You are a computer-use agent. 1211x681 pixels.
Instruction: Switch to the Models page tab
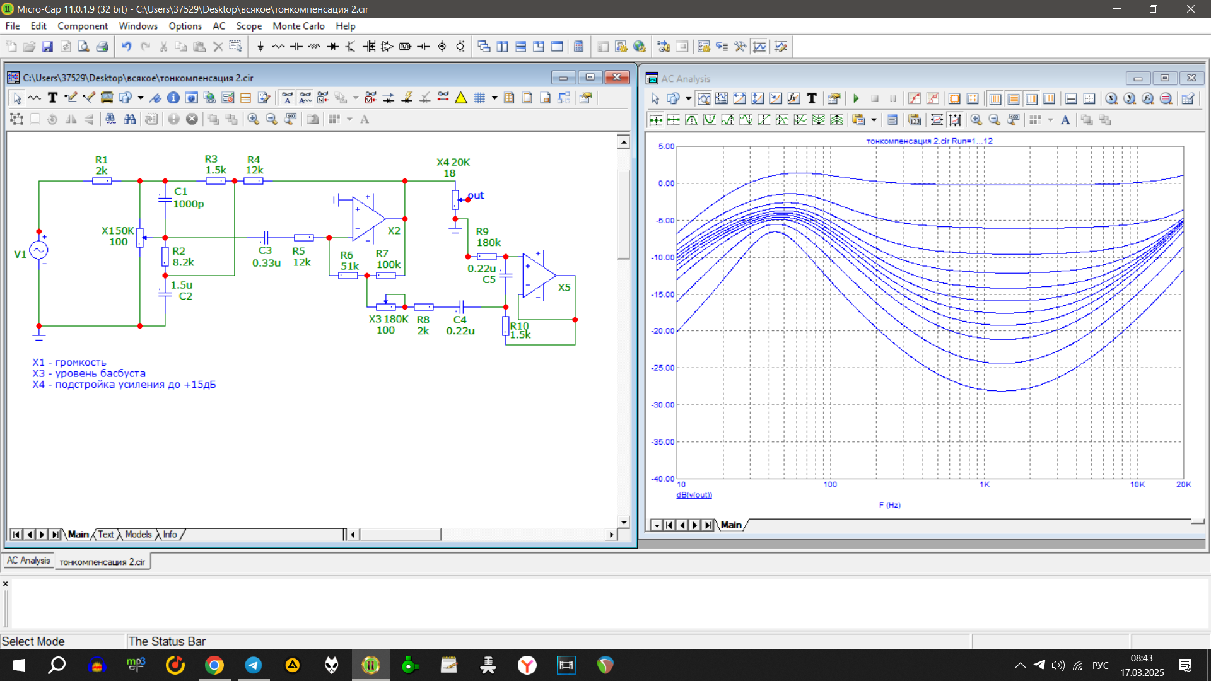138,534
